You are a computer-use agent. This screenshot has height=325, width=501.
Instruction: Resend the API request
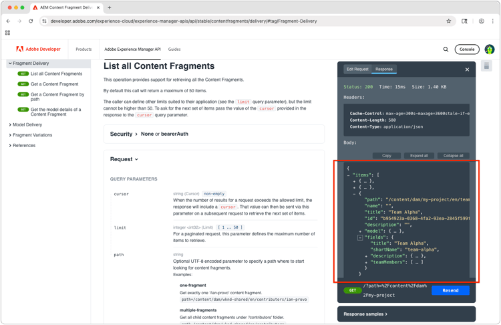450,290
